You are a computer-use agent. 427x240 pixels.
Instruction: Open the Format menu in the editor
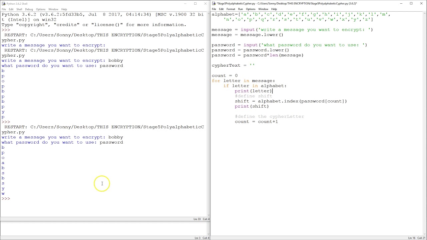tap(231, 9)
